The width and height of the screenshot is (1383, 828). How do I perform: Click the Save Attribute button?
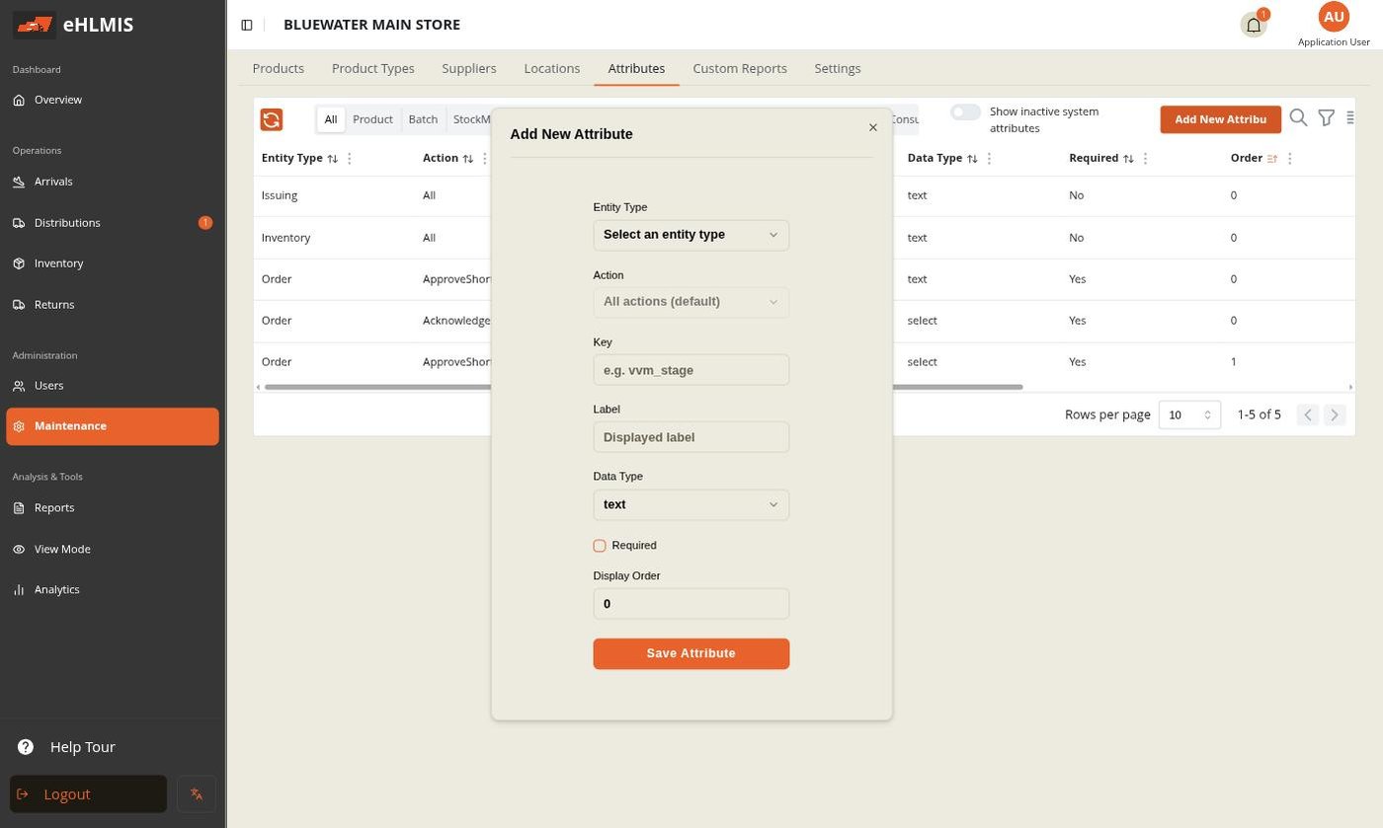(691, 654)
